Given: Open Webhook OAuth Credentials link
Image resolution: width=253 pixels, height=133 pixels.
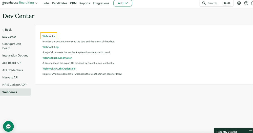Looking at the screenshot, I should (x=59, y=69).
